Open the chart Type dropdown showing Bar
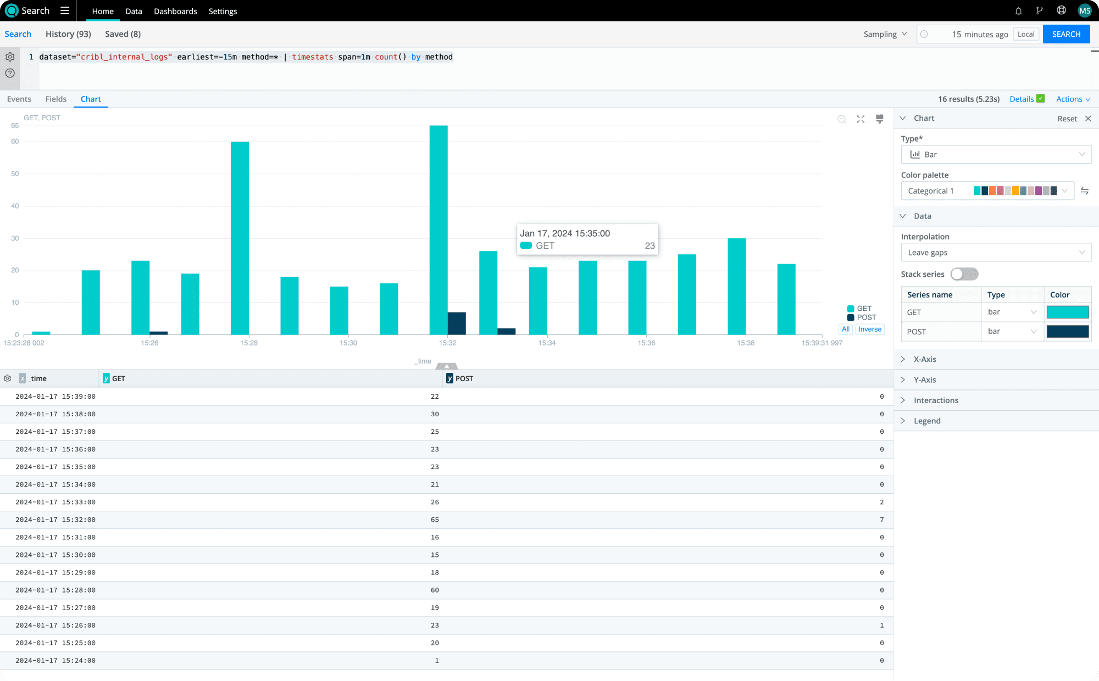The image size is (1099, 681). click(996, 154)
